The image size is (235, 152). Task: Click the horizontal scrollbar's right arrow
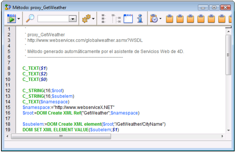click(222, 136)
